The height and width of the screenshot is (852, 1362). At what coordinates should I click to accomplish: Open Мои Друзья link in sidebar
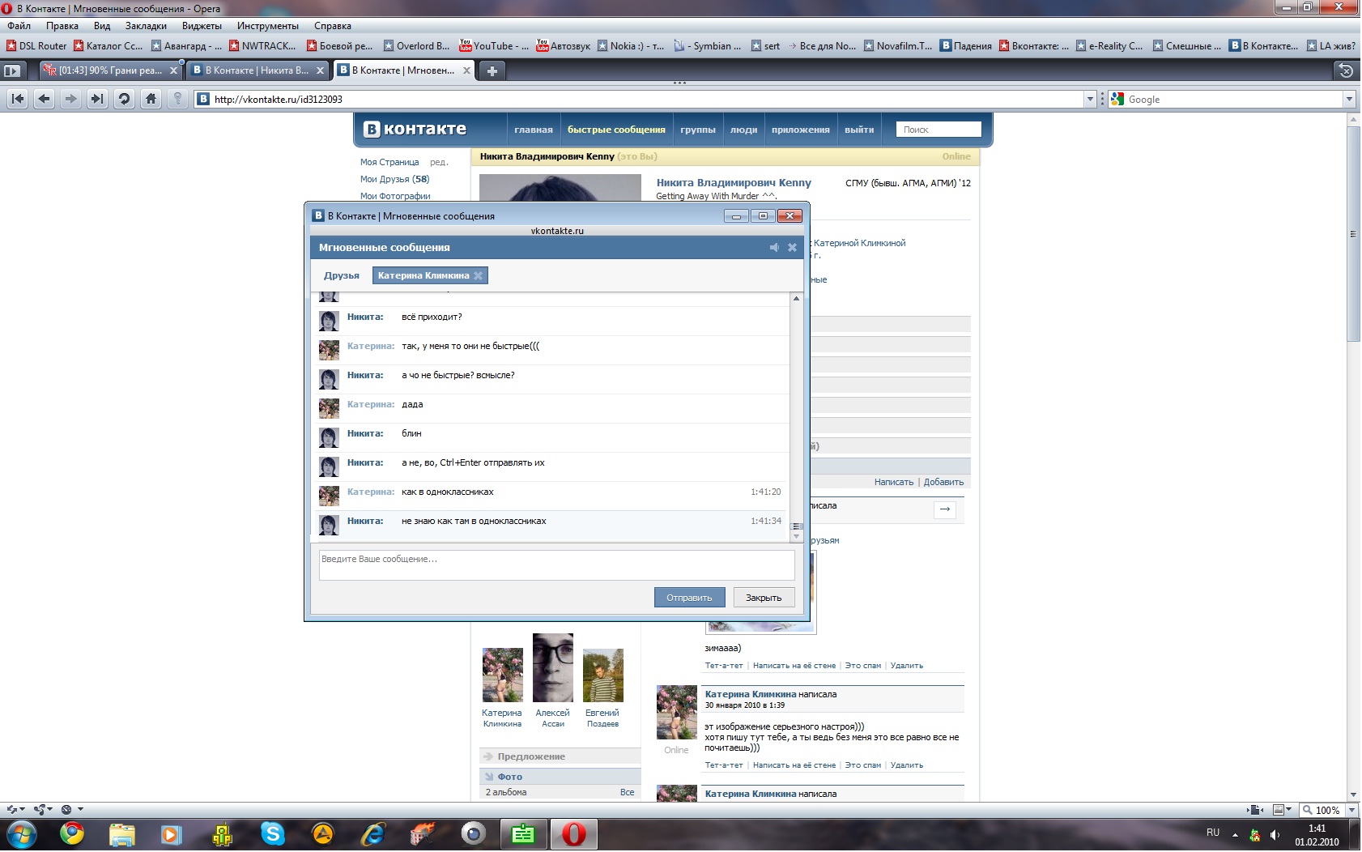[x=394, y=179]
